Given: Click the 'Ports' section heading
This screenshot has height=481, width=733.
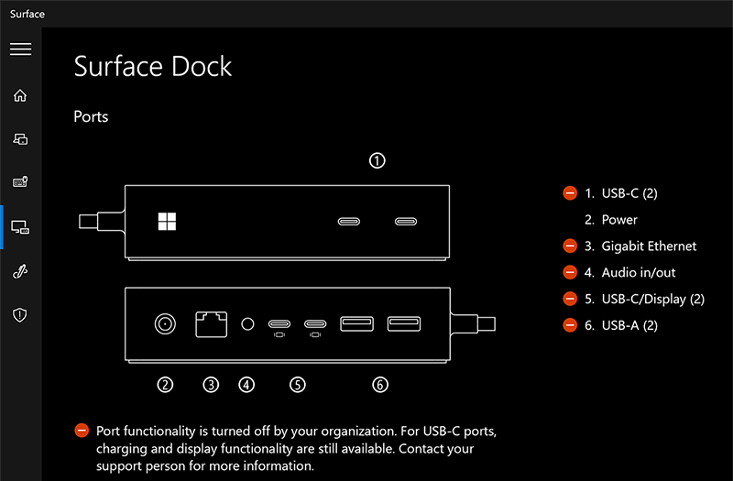Looking at the screenshot, I should (x=91, y=116).
